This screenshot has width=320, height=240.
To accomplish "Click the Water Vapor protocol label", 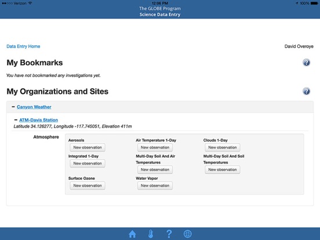I will tap(147, 178).
